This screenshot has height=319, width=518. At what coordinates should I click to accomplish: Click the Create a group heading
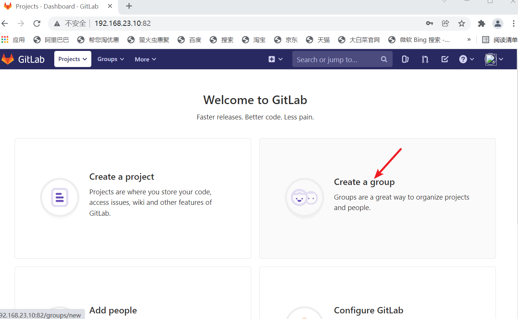[364, 182]
